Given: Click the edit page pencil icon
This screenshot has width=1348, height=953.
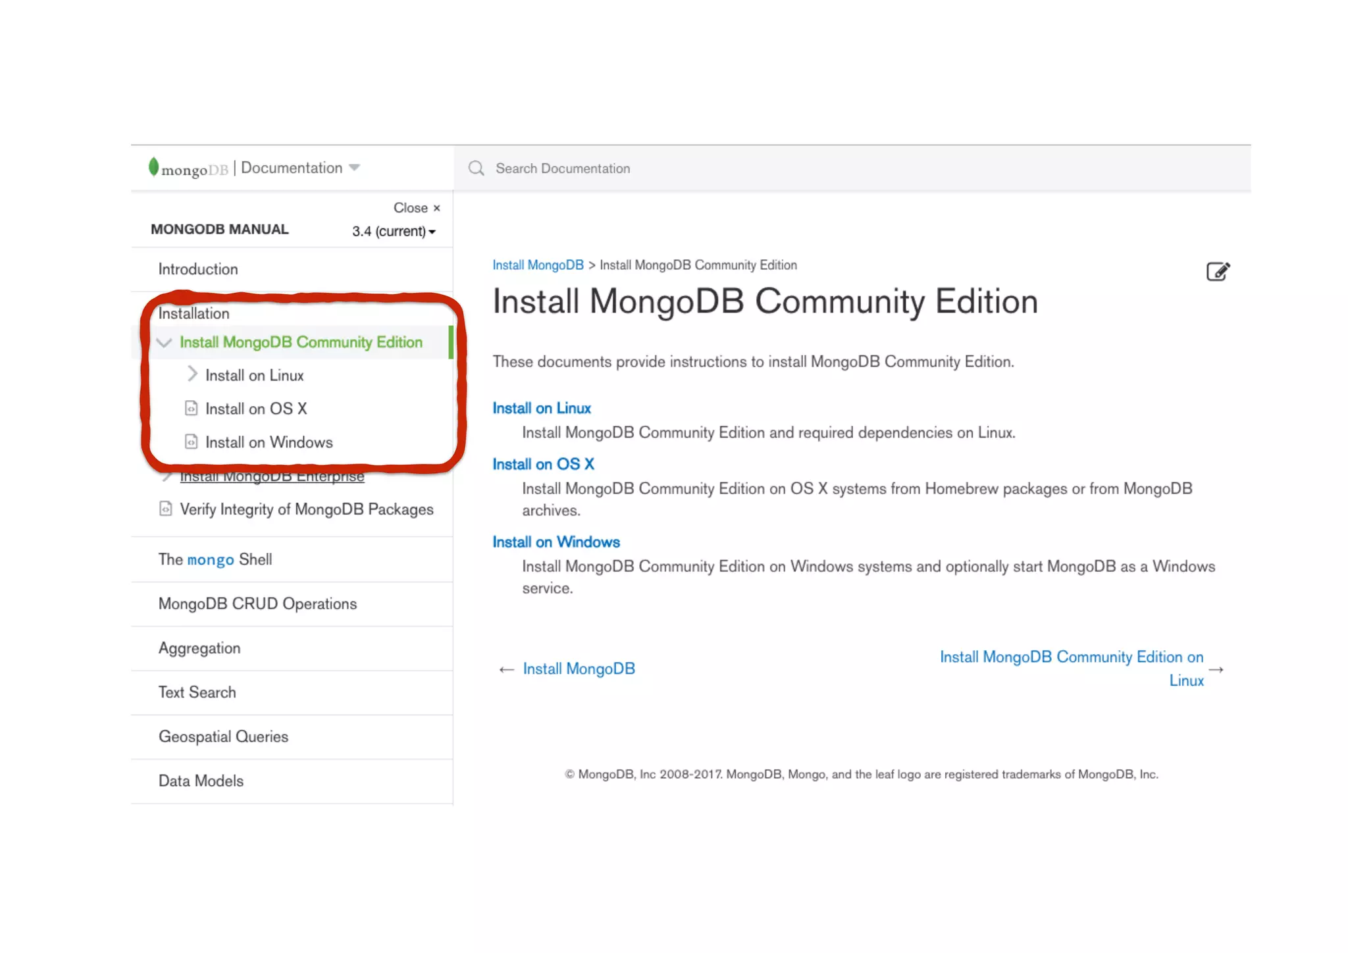Looking at the screenshot, I should coord(1218,271).
